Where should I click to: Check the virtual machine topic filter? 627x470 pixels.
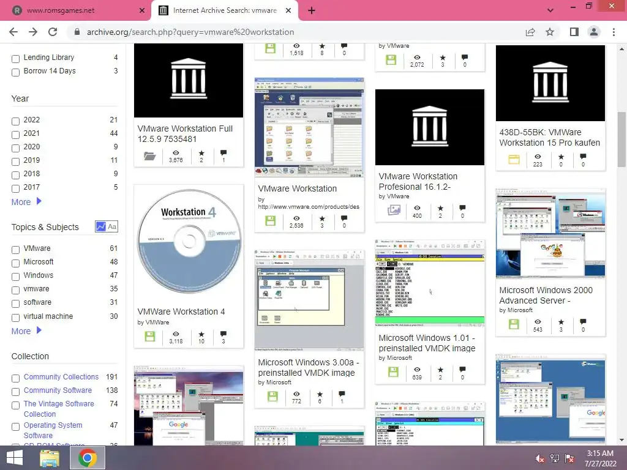(x=15, y=318)
